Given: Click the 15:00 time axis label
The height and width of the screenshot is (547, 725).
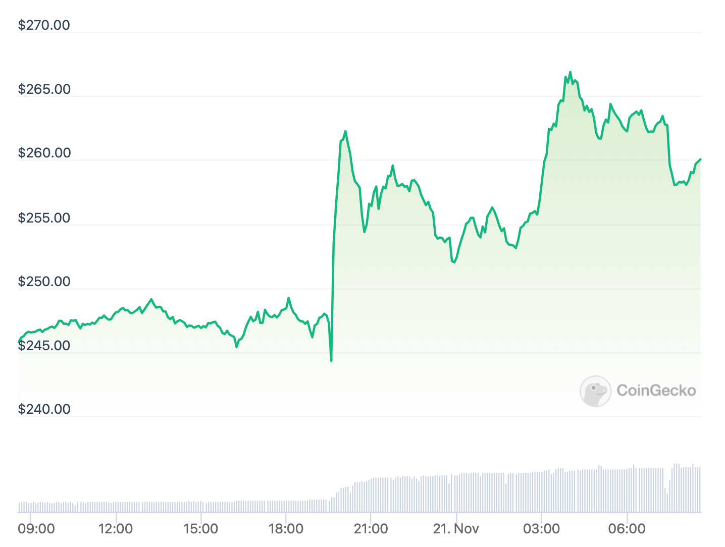Looking at the screenshot, I should point(200,529).
